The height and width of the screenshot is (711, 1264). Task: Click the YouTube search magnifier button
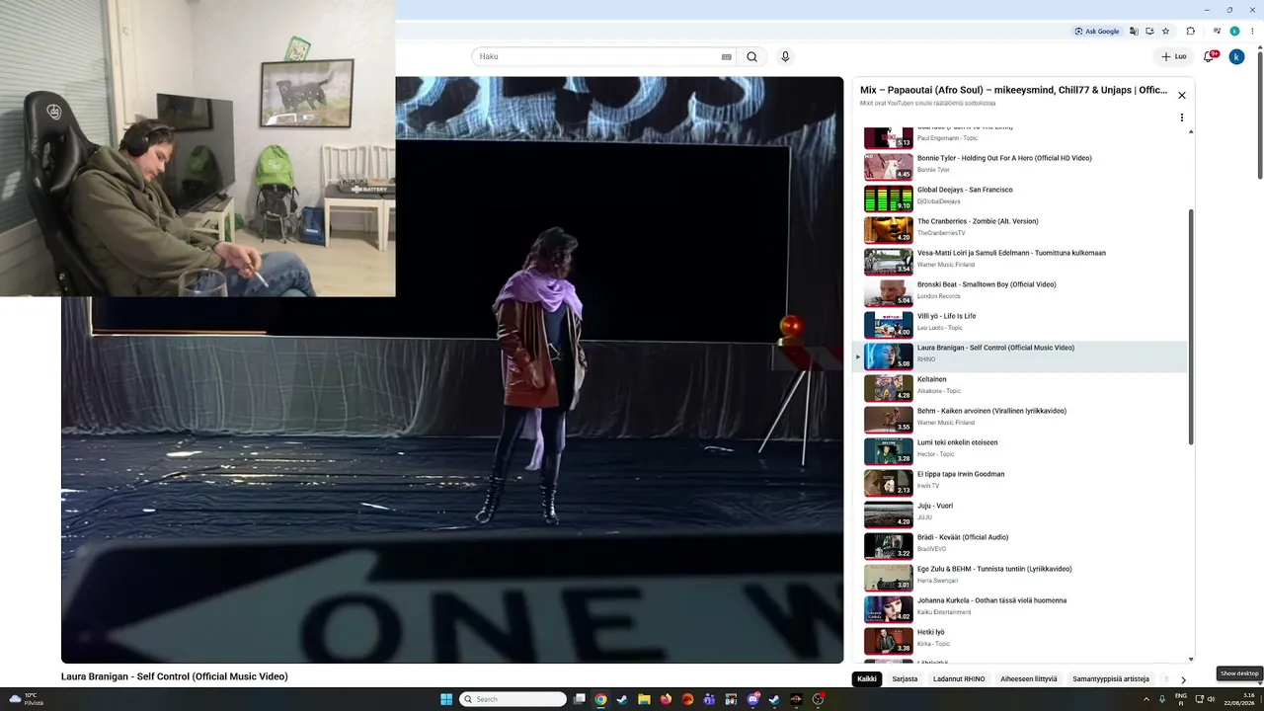coord(751,56)
